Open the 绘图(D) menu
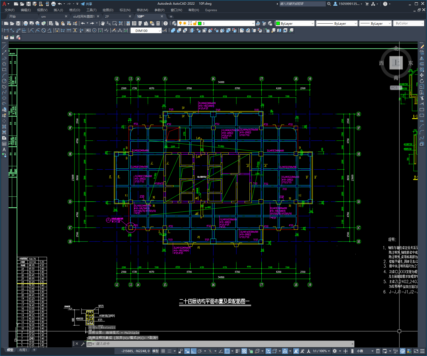This screenshot has height=356, width=427. pyautogui.click(x=108, y=10)
